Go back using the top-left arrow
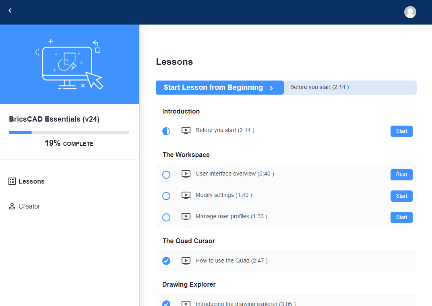 (x=10, y=10)
